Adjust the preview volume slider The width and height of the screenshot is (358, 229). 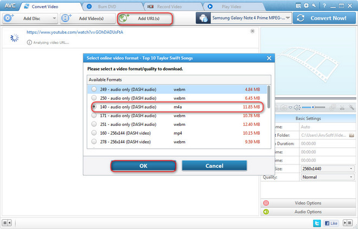click(314, 107)
